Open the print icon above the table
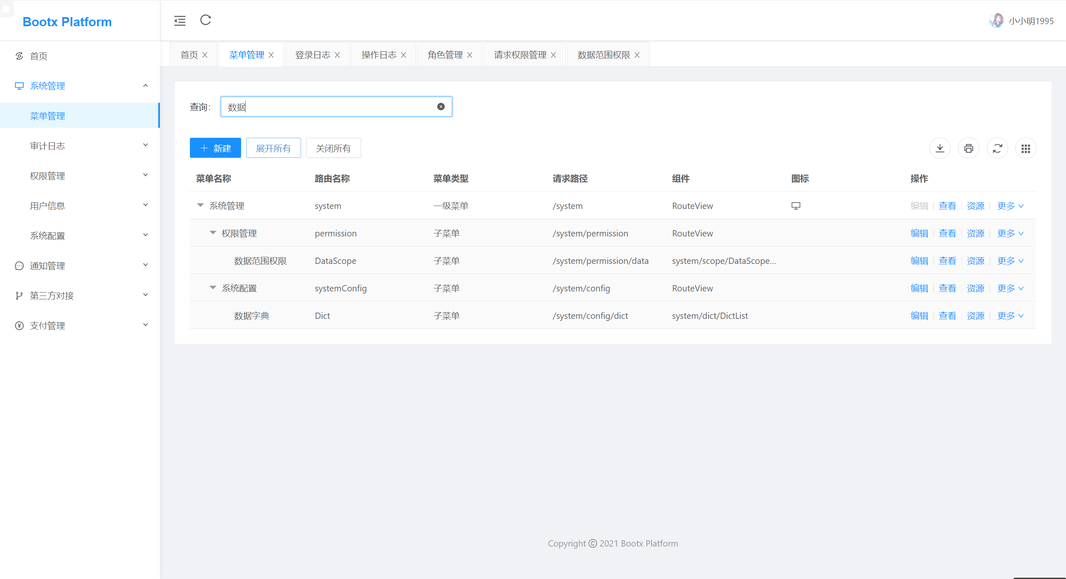The width and height of the screenshot is (1066, 579). click(x=968, y=148)
